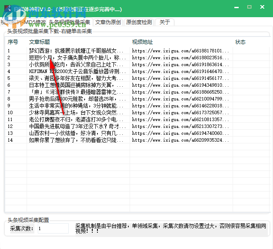Screen dimensions: 273x249
Task: Click the video URL ending a66191456177...
Action: [x=180, y=78]
